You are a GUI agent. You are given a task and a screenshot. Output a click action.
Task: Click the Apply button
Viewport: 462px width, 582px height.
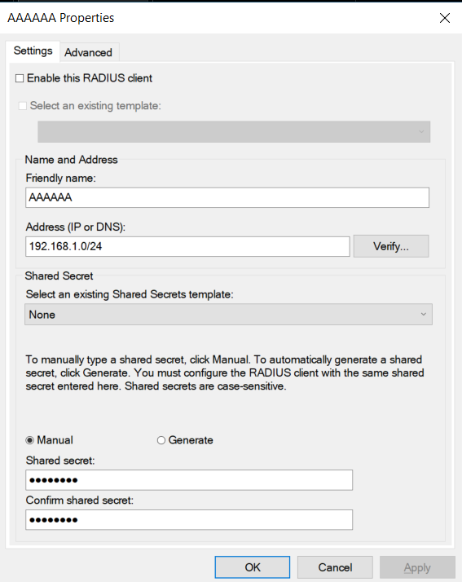point(417,567)
